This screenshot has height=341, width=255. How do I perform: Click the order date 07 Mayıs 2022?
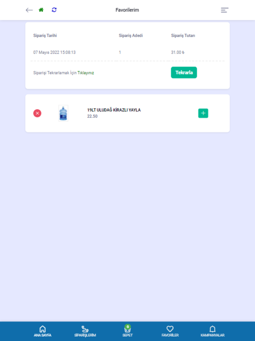46,53
